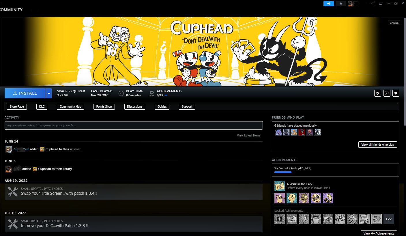Click wrench icon beside Patch 1.3.3 news
Image resolution: width=406 pixels, height=236 pixels.
(13, 224)
